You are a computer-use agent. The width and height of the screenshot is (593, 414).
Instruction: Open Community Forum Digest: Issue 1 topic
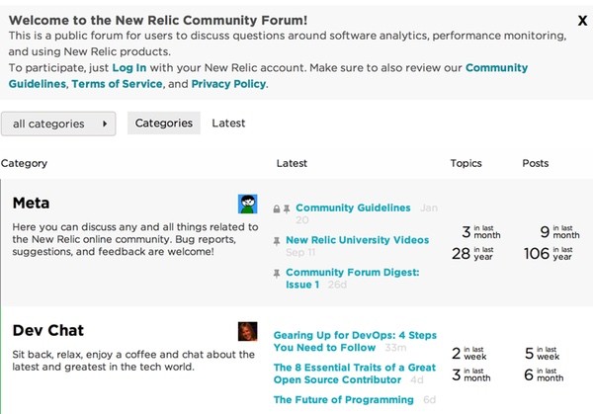click(353, 279)
